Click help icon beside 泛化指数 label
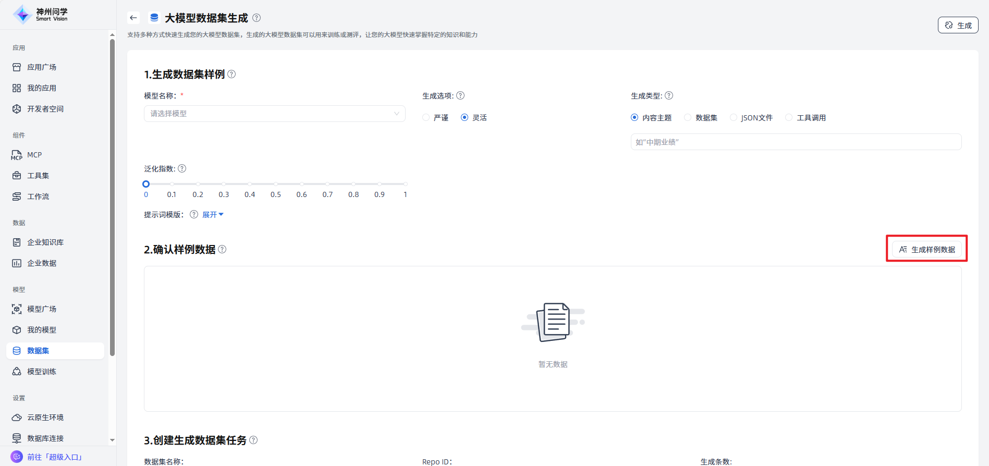The width and height of the screenshot is (989, 466). (182, 168)
